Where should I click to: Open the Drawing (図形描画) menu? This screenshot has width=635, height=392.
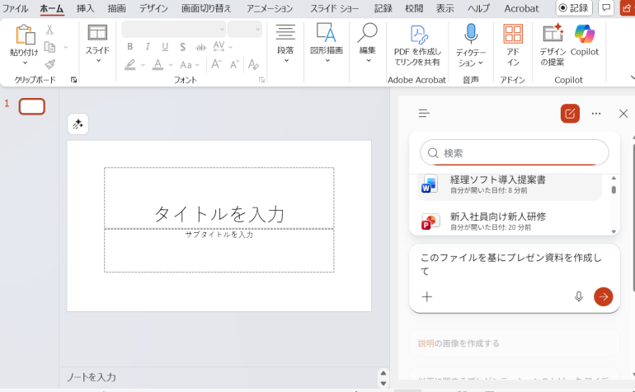pos(327,44)
